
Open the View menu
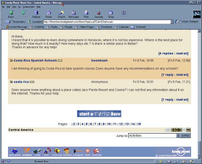[14, 7]
